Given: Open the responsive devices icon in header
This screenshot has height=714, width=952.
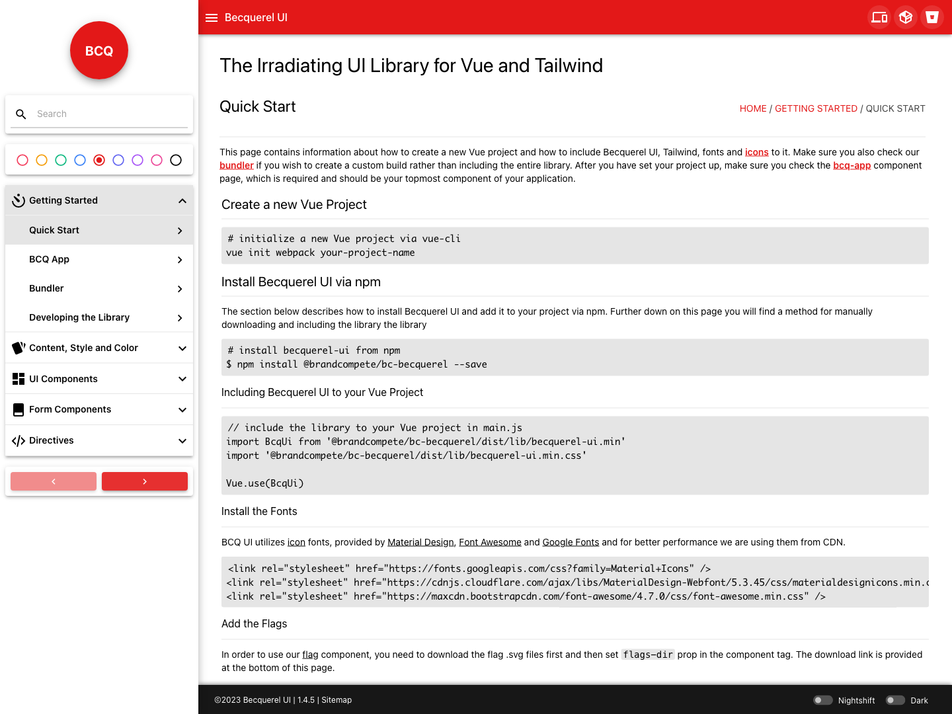Looking at the screenshot, I should (879, 17).
